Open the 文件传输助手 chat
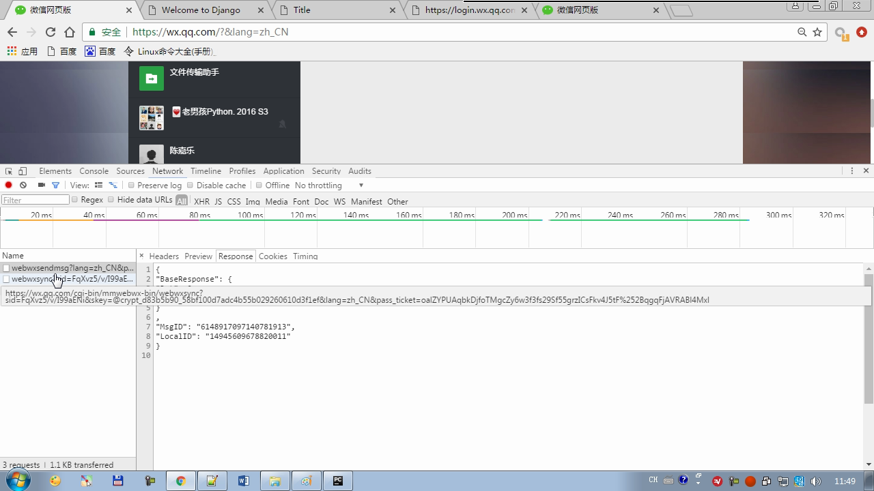 pos(214,78)
